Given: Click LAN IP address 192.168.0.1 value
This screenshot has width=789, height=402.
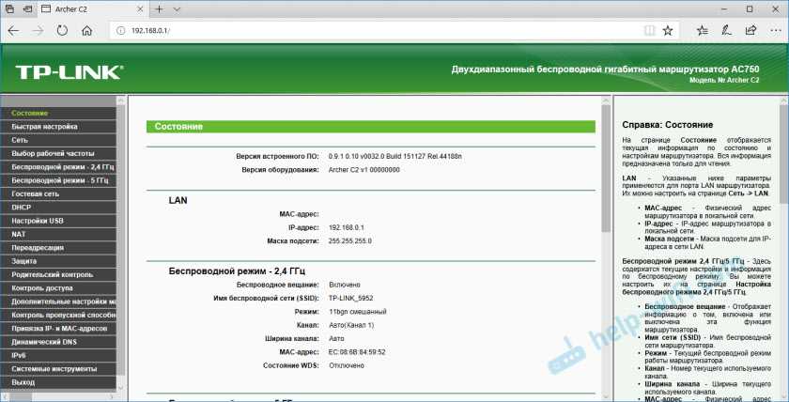Looking at the screenshot, I should (x=347, y=227).
